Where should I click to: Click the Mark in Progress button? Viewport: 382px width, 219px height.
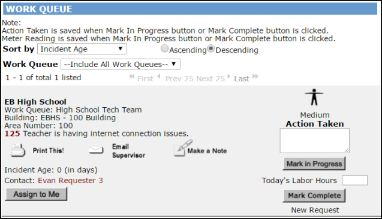(314, 163)
